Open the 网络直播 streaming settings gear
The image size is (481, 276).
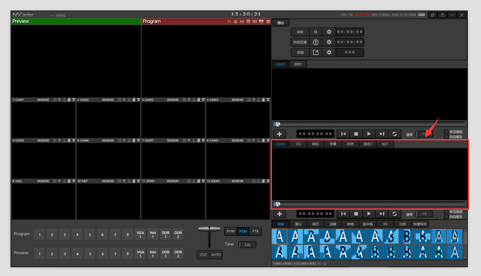pos(329,43)
